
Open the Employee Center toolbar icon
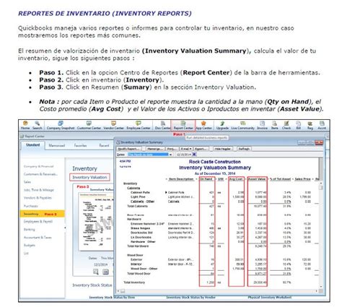[x=139, y=125]
